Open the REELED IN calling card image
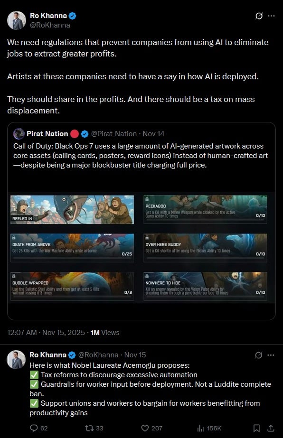 pos(72,209)
